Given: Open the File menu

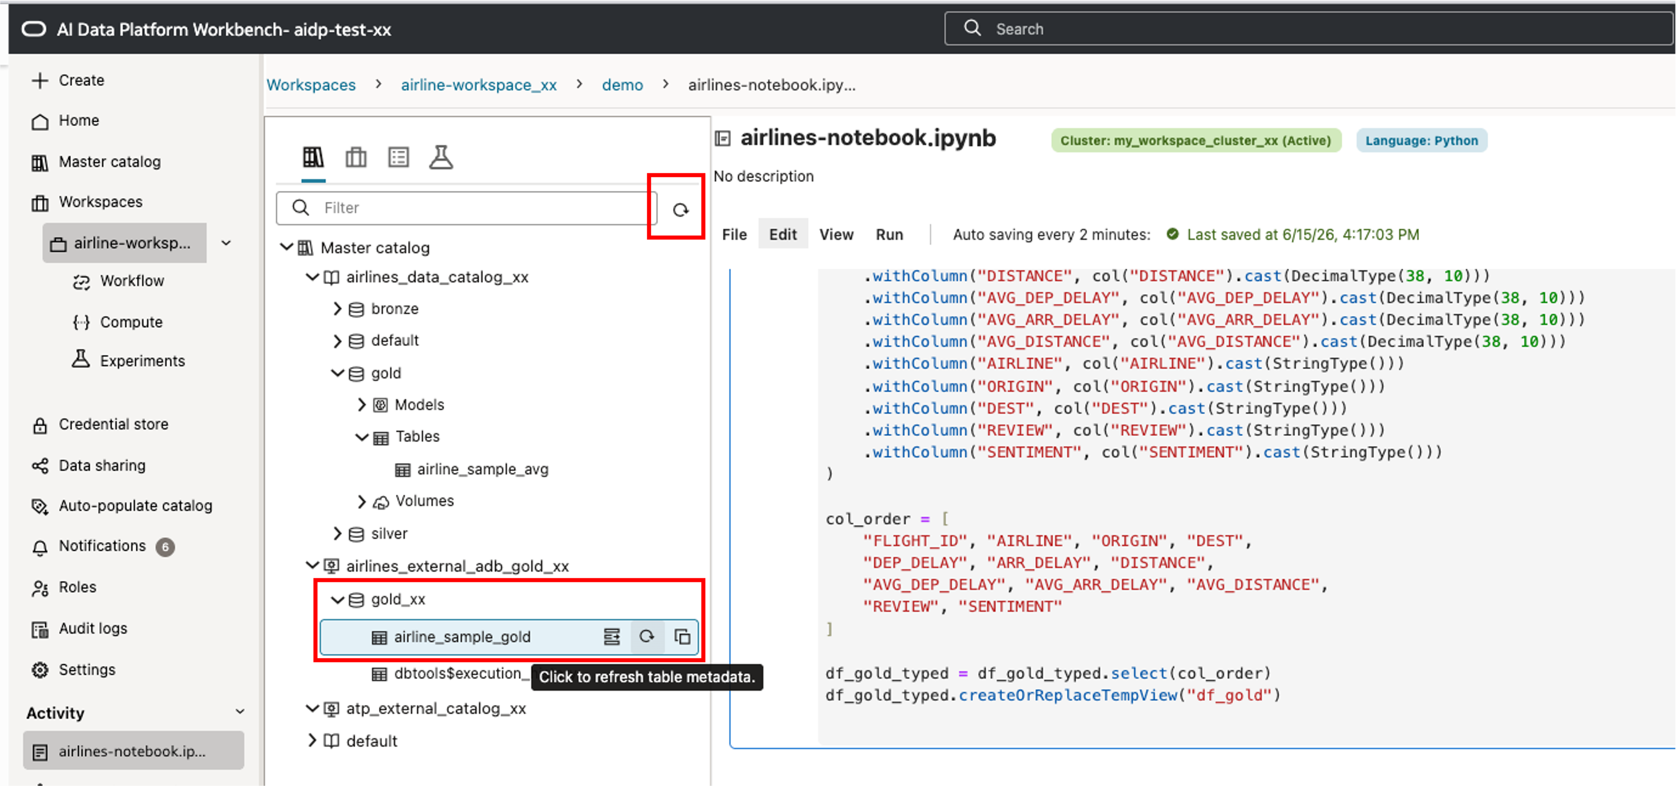Looking at the screenshot, I should [x=734, y=234].
